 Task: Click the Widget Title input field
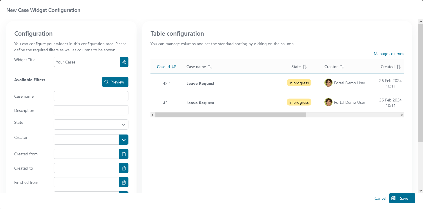[87, 62]
